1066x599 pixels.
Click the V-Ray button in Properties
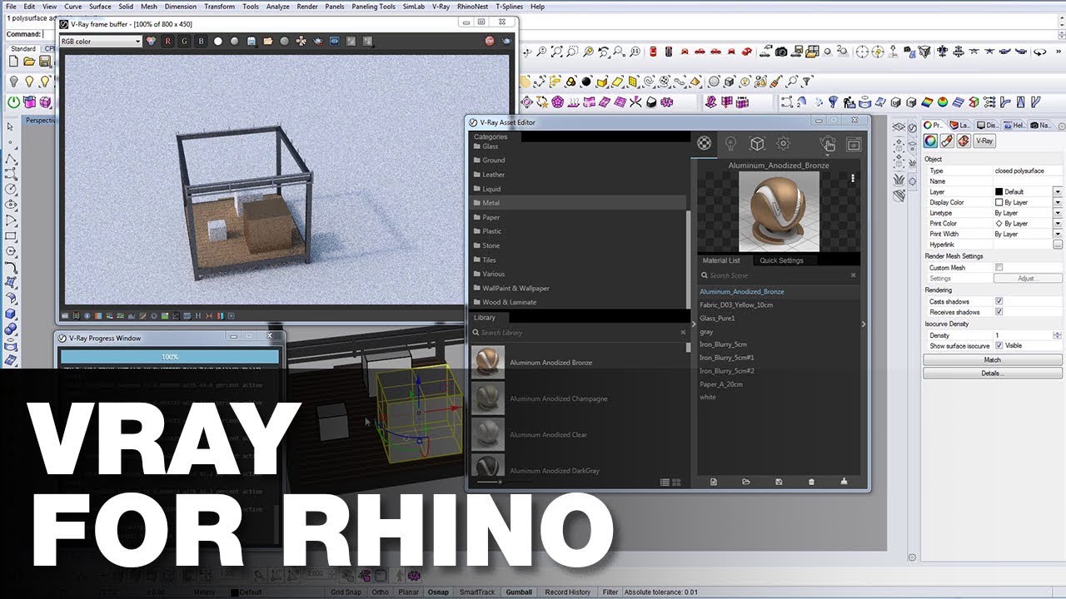point(984,141)
